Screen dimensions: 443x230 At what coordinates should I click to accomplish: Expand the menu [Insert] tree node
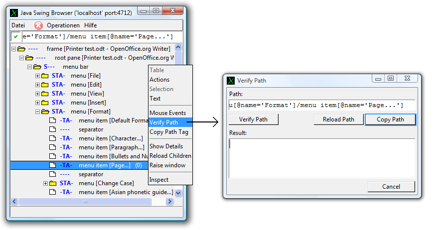pos(37,103)
